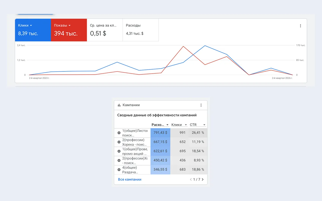Expand the Расходы column dropdown in table

[x=168, y=125]
